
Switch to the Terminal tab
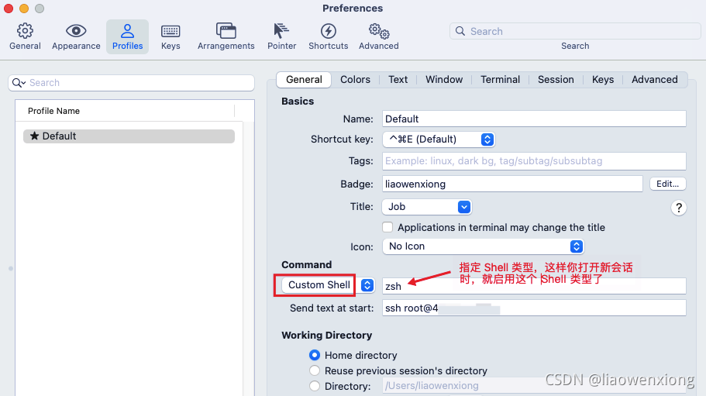tap(500, 80)
